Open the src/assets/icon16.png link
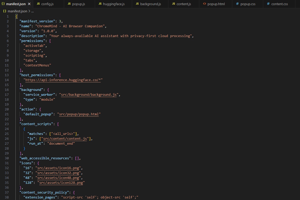The height and width of the screenshot is (200, 300). tap(58, 168)
